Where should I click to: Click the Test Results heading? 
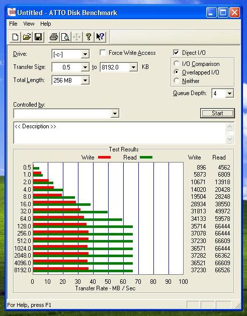pos(124,149)
